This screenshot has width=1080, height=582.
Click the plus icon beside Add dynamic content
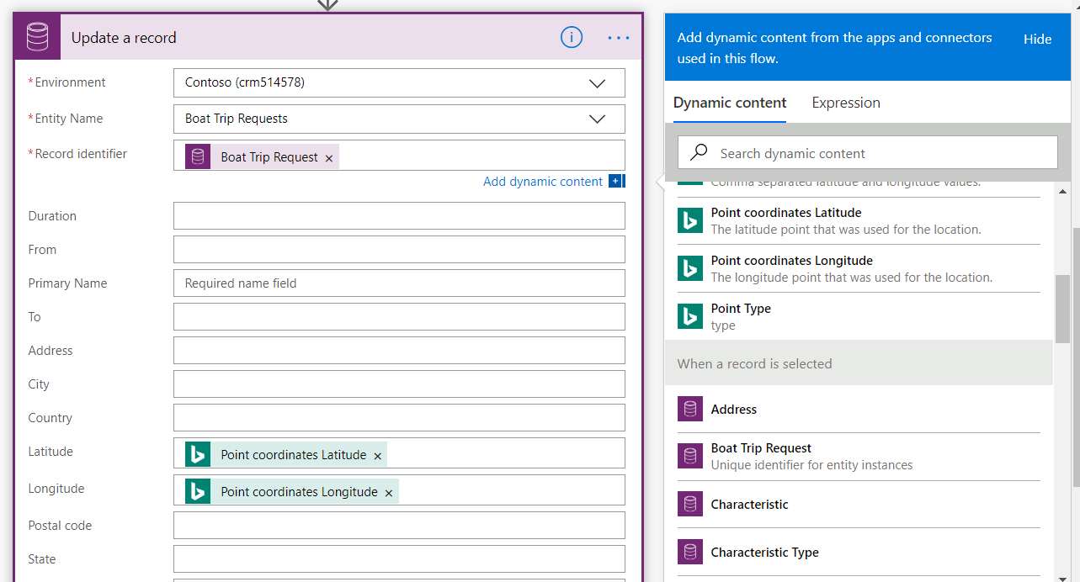click(x=615, y=182)
